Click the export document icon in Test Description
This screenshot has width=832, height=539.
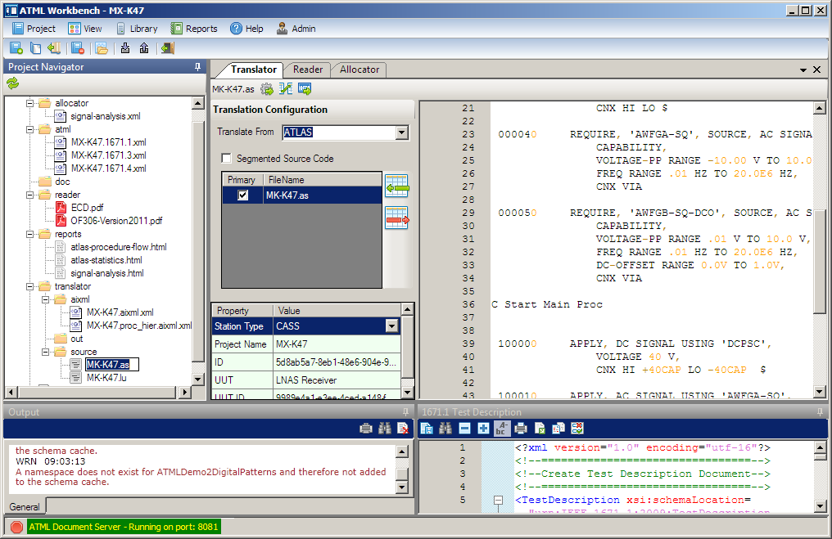[x=540, y=429]
